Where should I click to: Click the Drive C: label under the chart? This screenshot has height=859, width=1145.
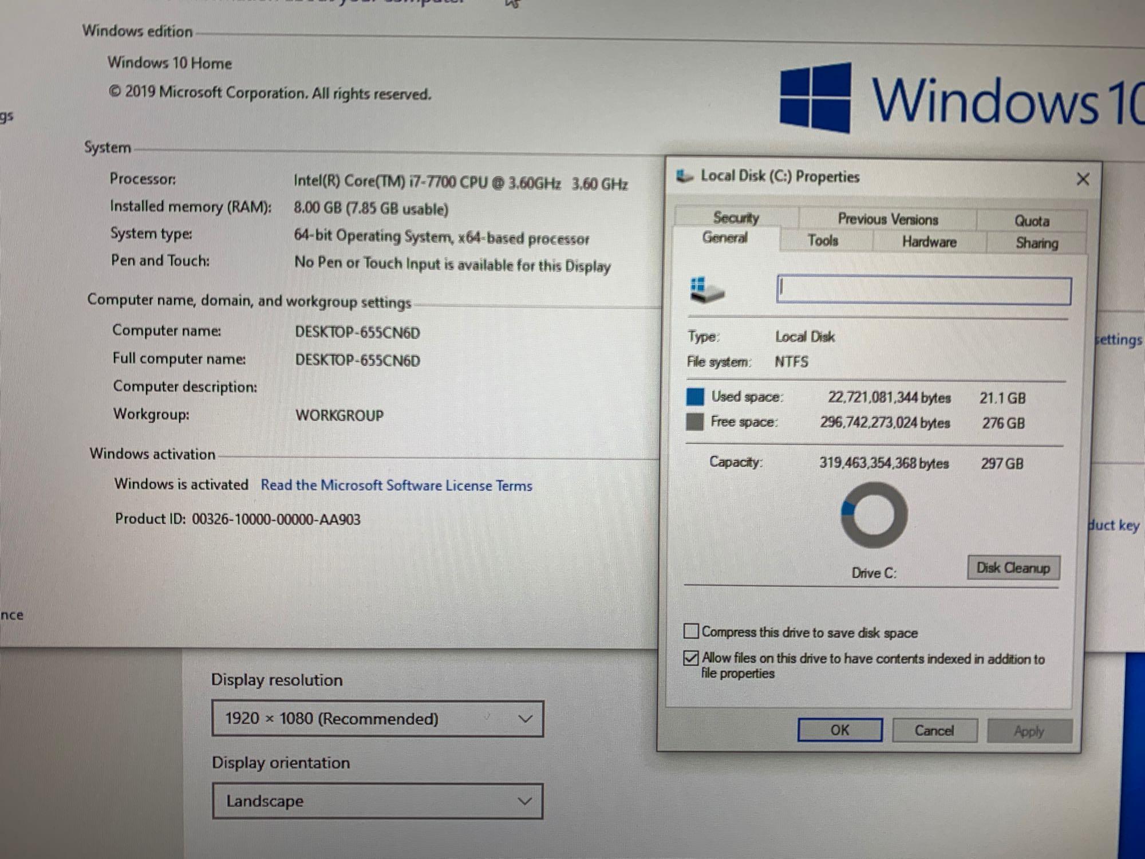pos(874,573)
